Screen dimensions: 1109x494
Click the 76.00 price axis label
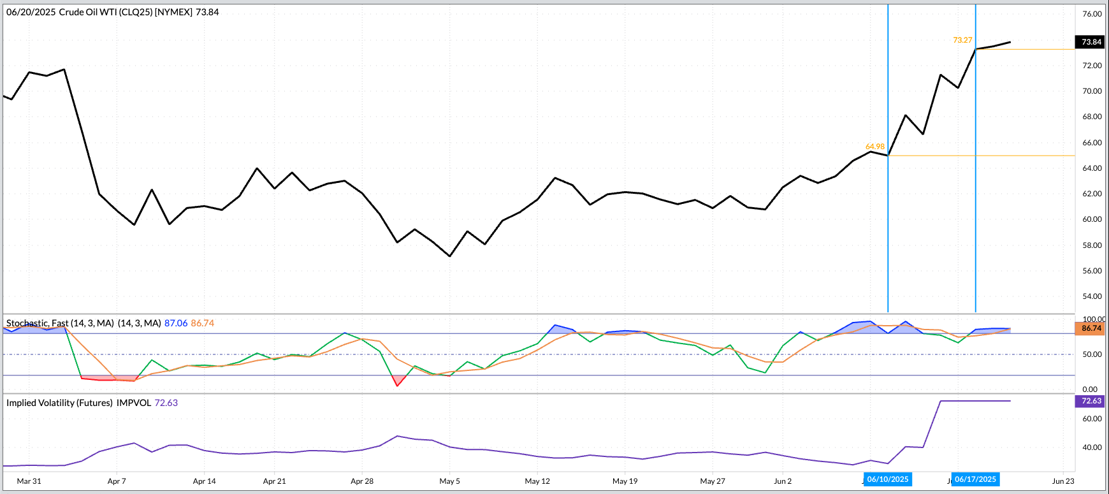click(1092, 14)
